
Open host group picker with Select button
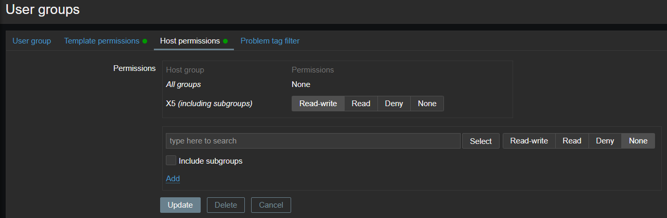[481, 141]
